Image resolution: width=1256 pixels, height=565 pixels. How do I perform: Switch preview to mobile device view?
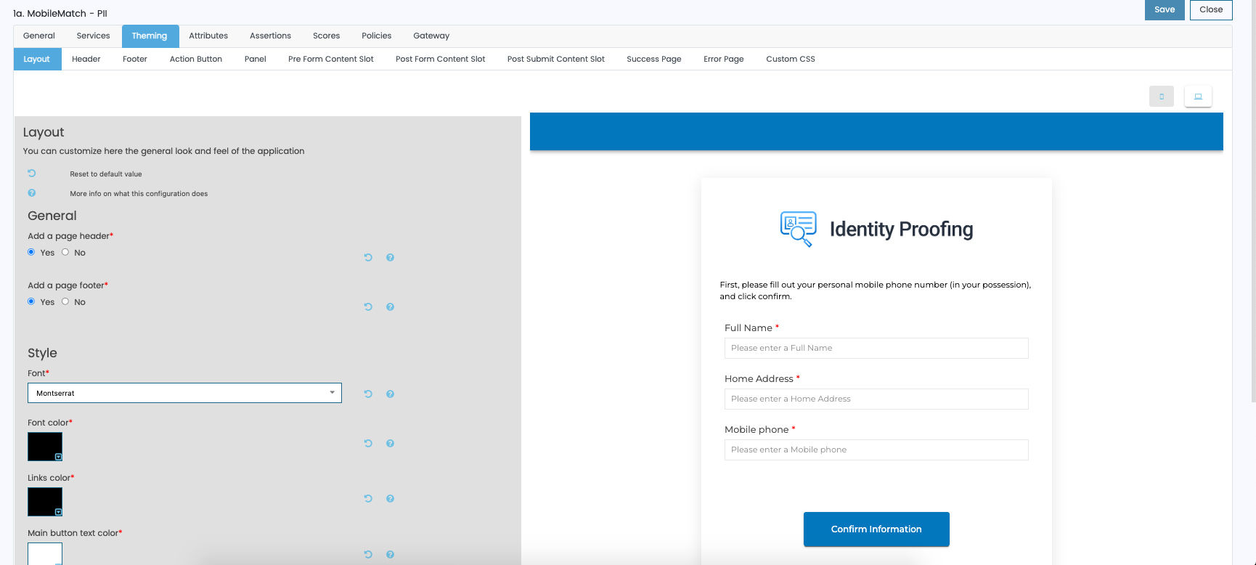1162,97
